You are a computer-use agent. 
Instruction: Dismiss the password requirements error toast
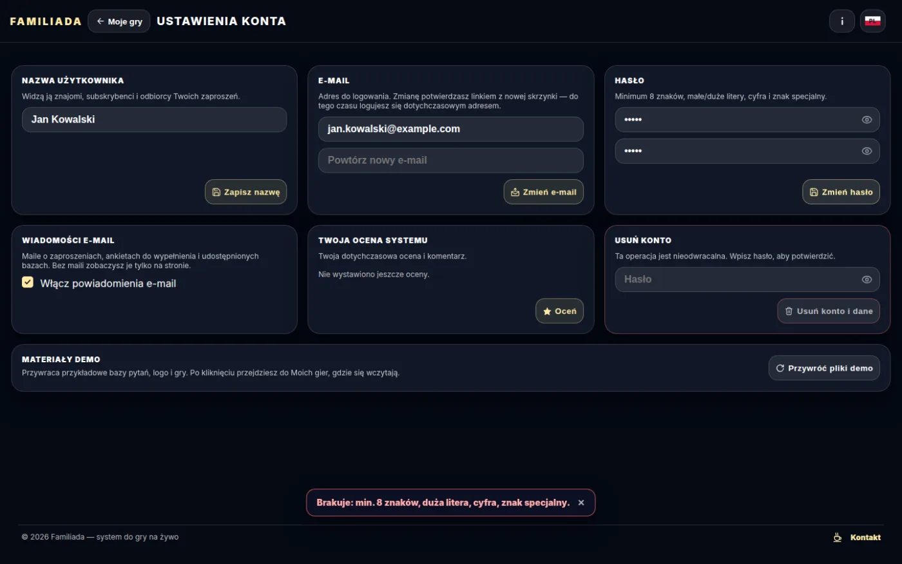point(581,503)
